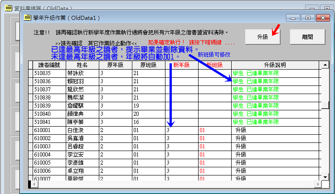Select the name cell 呂睿超

(x=83, y=147)
